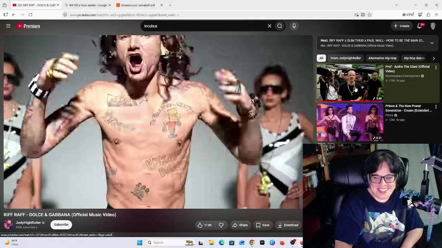Viewport: 442px width, 248px height.
Task: Reload the current page
Action: click(30, 15)
